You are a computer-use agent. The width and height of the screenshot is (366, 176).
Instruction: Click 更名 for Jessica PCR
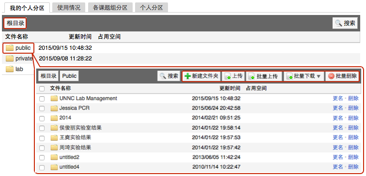338,108
